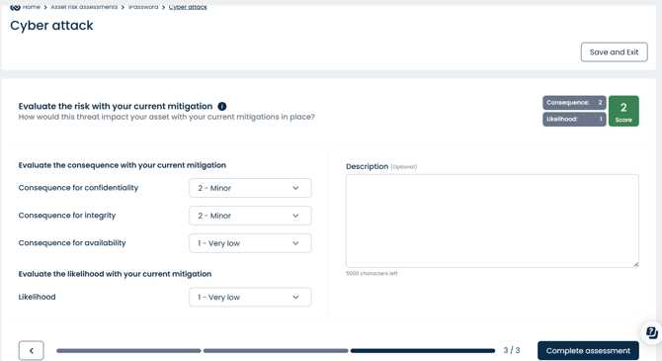Image resolution: width=662 pixels, height=361 pixels.
Task: Open Consequence for integrity dropdown
Action: [x=250, y=216]
